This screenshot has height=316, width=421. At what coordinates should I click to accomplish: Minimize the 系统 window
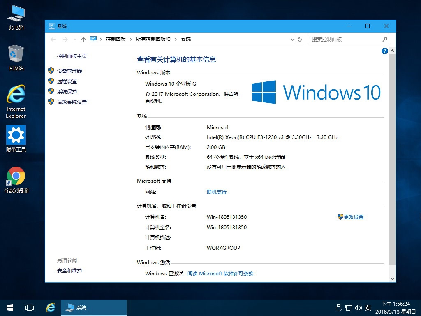[x=349, y=26]
